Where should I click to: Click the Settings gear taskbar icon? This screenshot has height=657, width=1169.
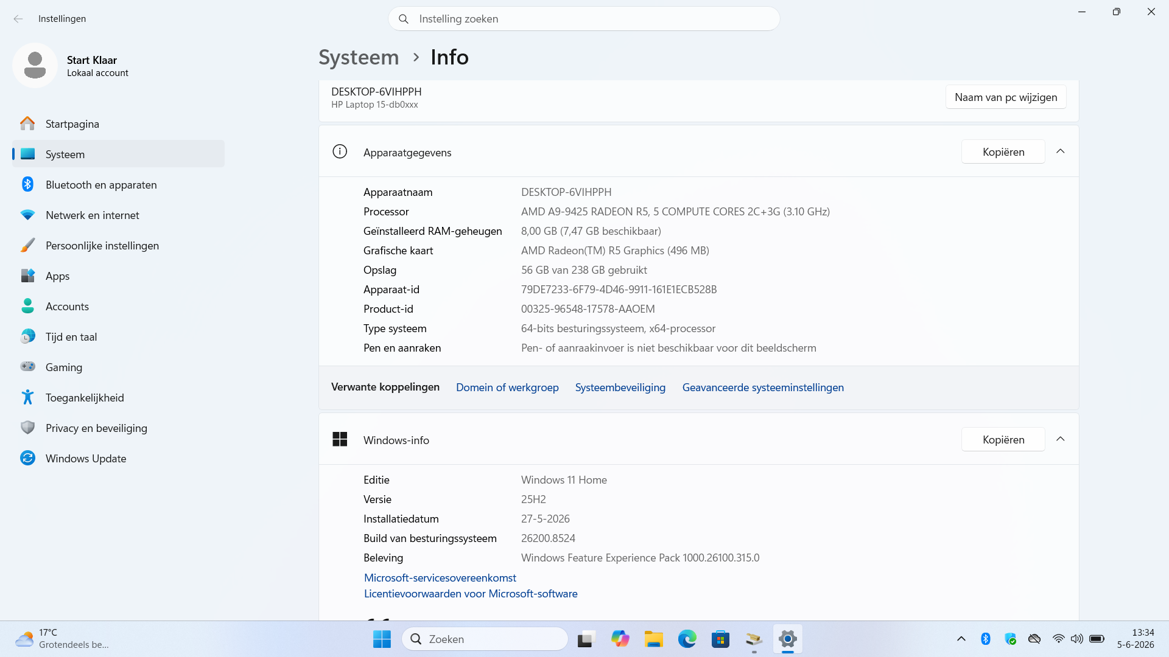tap(788, 639)
